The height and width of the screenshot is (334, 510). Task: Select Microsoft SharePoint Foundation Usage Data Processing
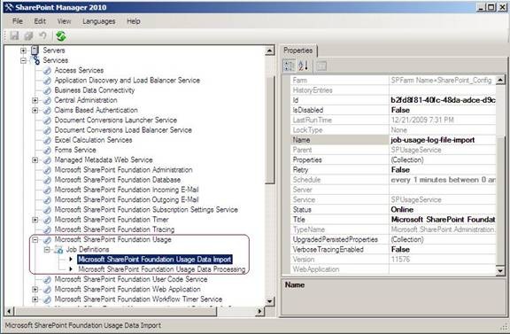pos(162,269)
